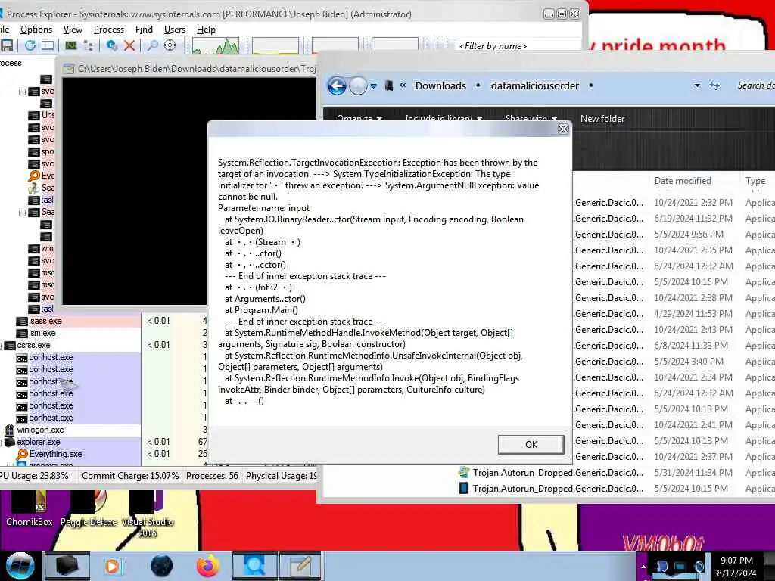The height and width of the screenshot is (581, 775).
Task: Click the media player taskbar icon
Action: [114, 566]
